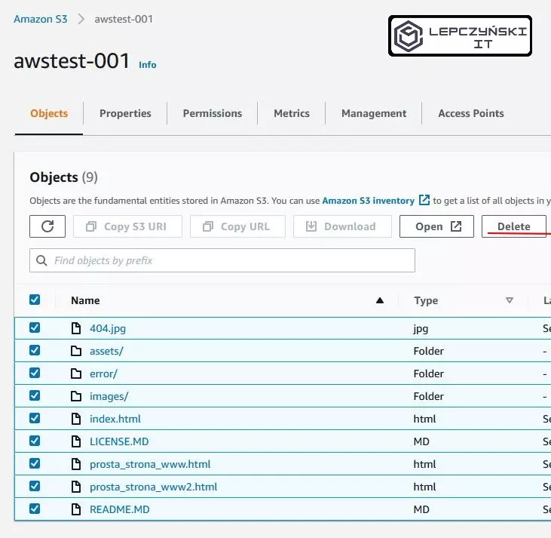Click the Name column header
The height and width of the screenshot is (538, 551).
point(85,300)
